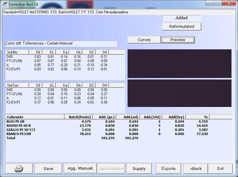Click the Add. (gr.) column header
Screen dimensions: 238x177
pyautogui.click(x=104, y=117)
